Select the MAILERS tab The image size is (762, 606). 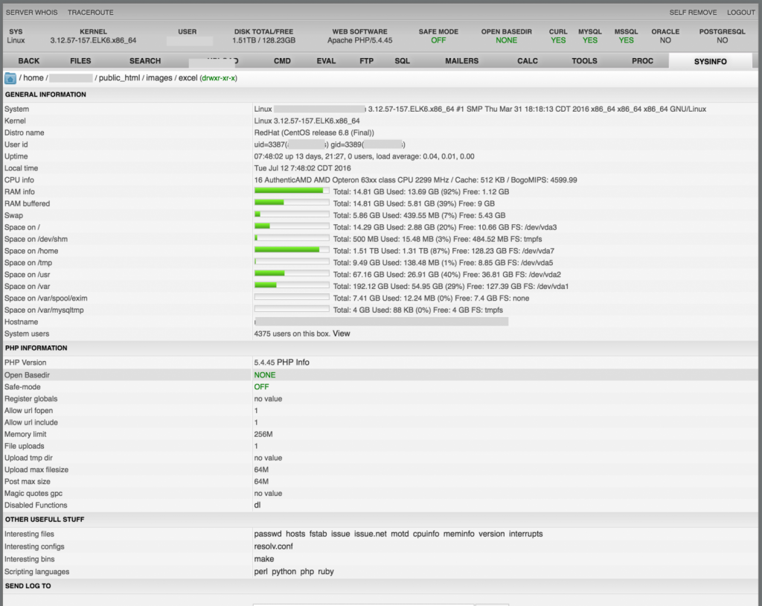pos(461,61)
